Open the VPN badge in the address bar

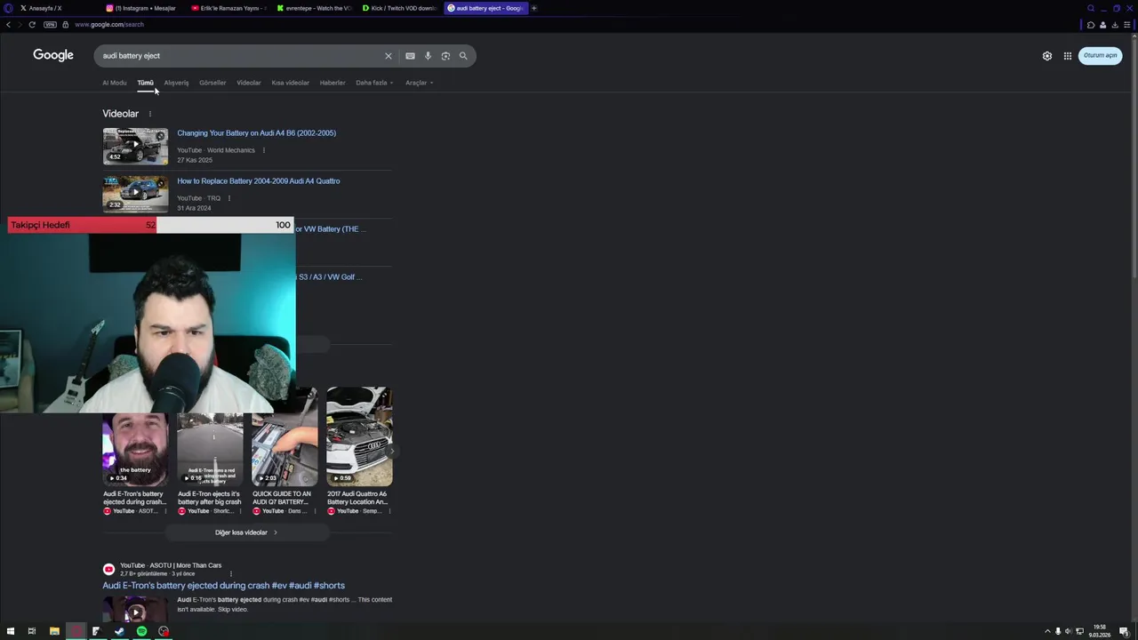(50, 25)
